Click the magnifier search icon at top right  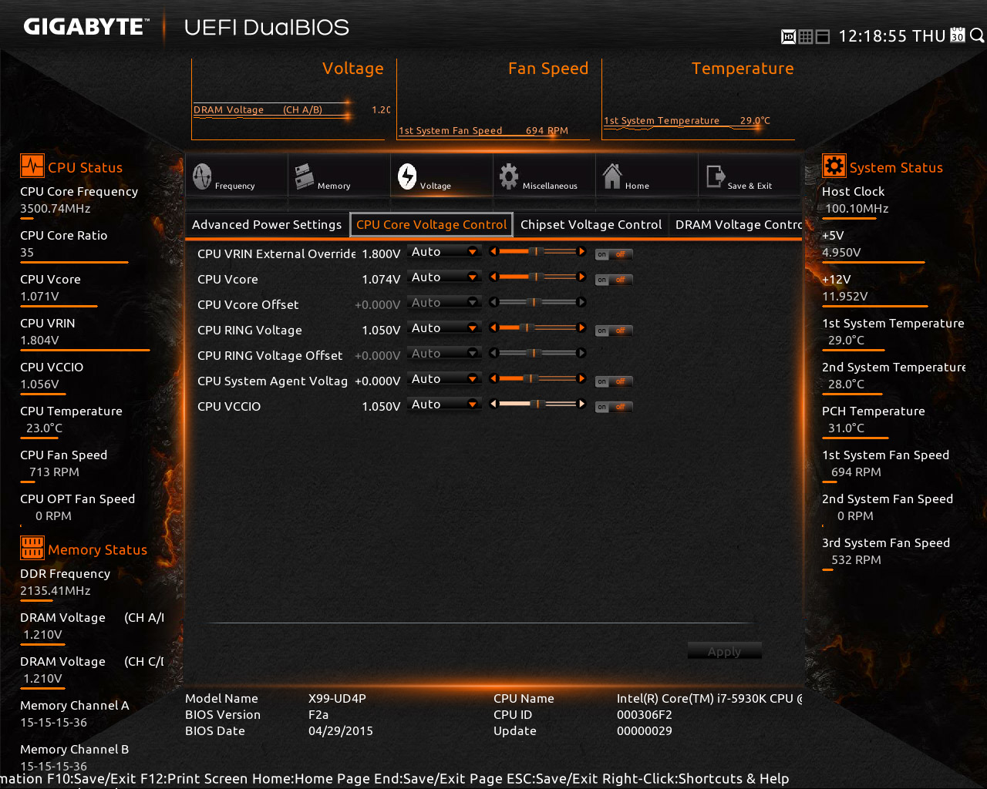click(x=977, y=35)
